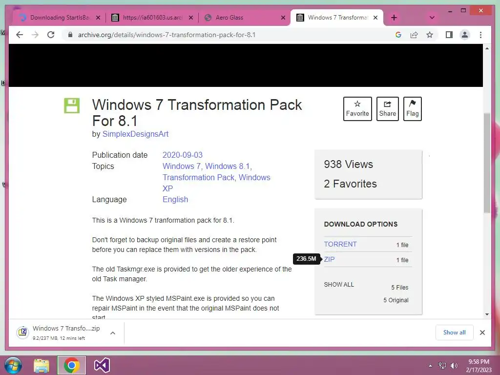Select Windows 7 Transformation tab

pos(336,18)
